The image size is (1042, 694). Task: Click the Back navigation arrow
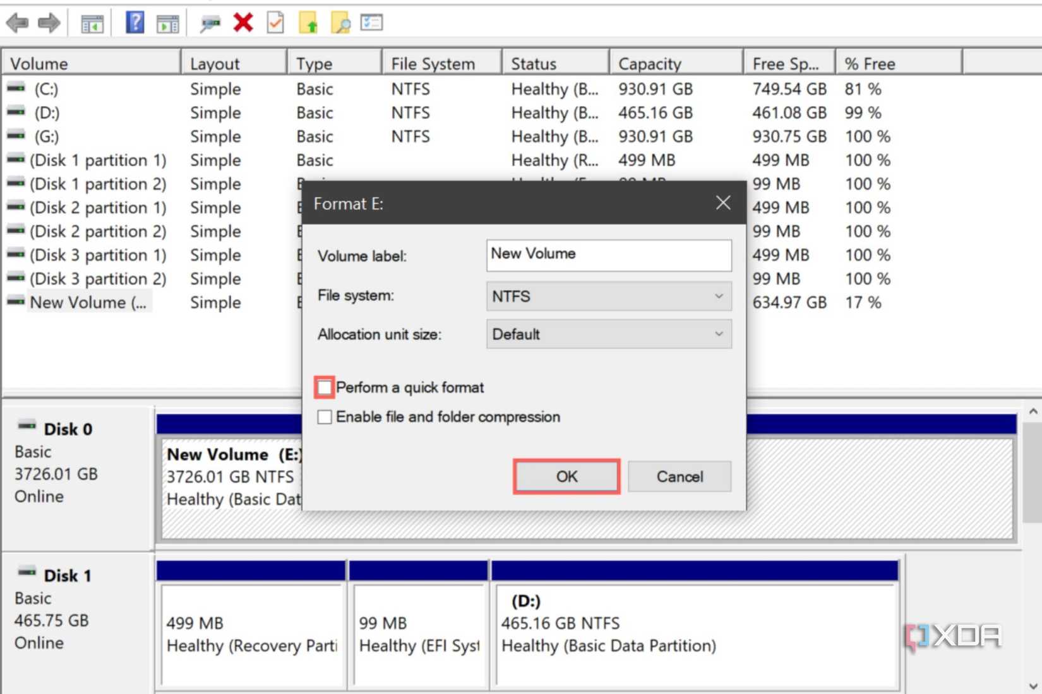[18, 23]
